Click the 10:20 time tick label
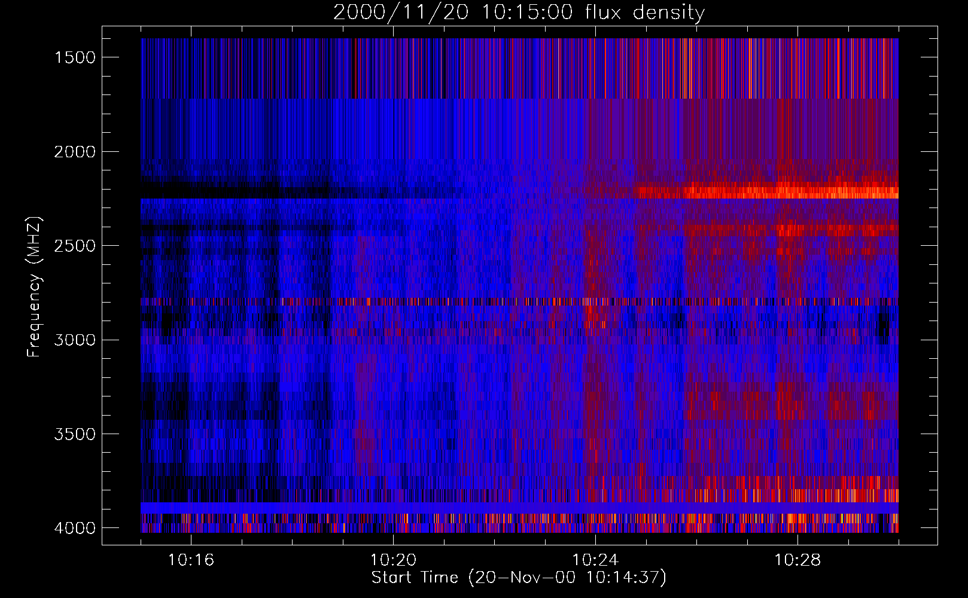 (x=393, y=560)
